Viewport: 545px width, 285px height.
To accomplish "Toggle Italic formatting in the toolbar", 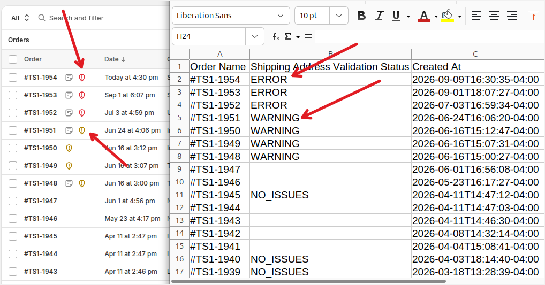I will point(379,16).
